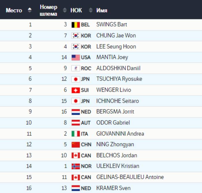The image size is (202, 193).
Task: Click the USA flag icon
Action: 76,57
